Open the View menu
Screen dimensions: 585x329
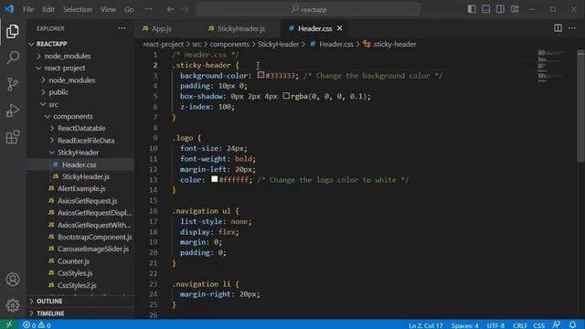(x=108, y=9)
